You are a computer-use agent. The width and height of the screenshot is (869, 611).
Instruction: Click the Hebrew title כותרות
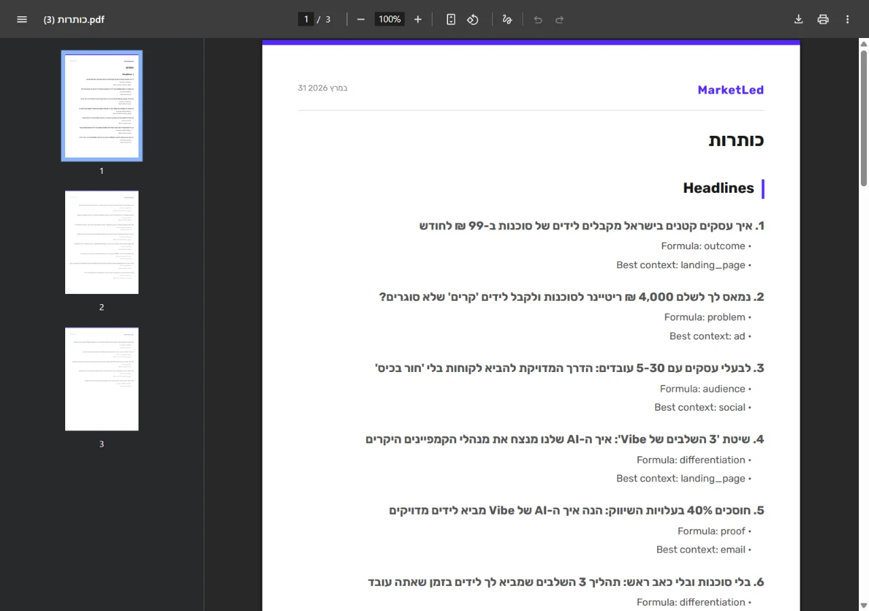(737, 141)
